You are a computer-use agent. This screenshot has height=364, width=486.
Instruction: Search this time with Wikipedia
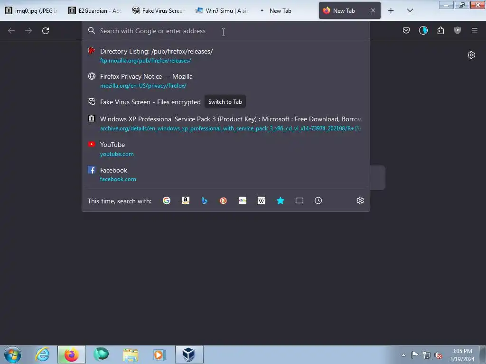click(262, 200)
